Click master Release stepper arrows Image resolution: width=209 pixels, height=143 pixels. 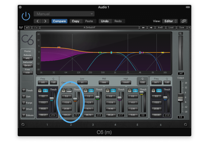pos(24,115)
